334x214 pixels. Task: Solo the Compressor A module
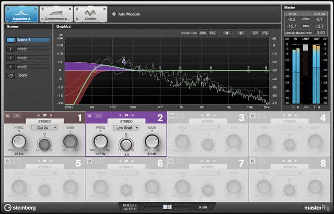point(42,19)
